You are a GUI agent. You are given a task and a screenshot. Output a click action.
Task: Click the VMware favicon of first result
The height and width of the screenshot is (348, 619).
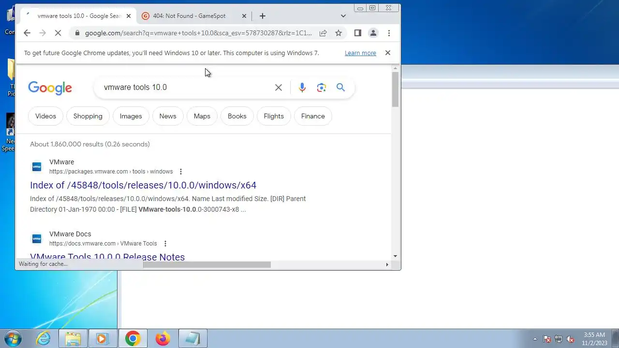point(37,167)
